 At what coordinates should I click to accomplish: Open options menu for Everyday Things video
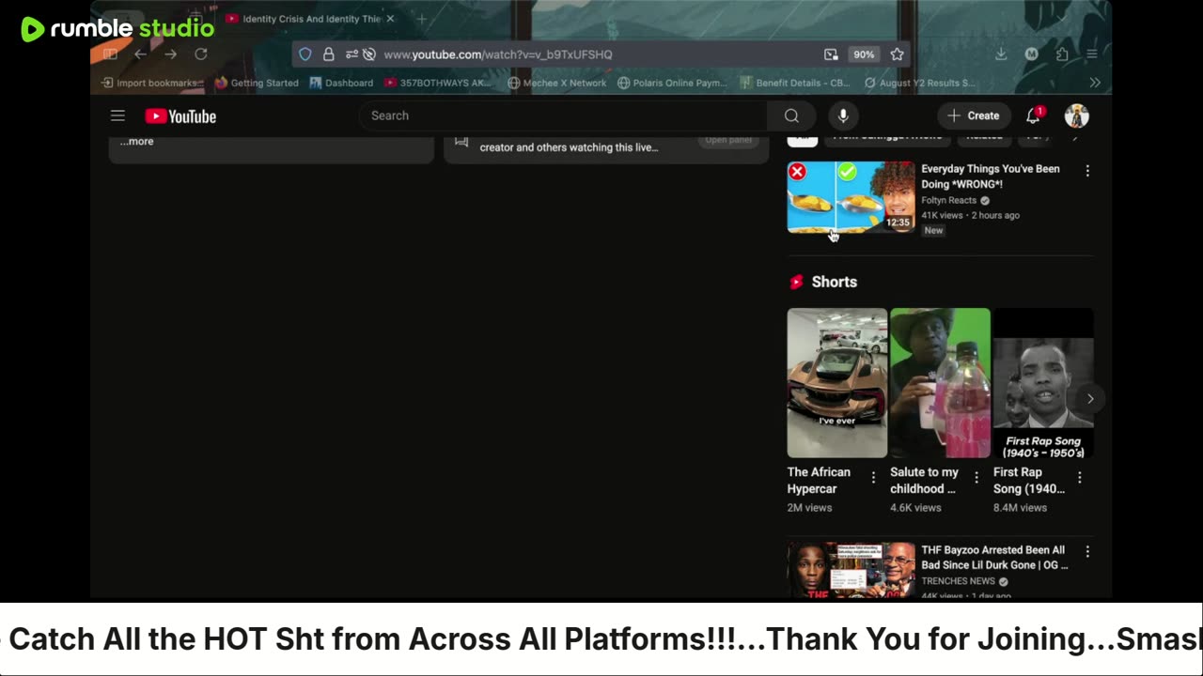[1087, 171]
